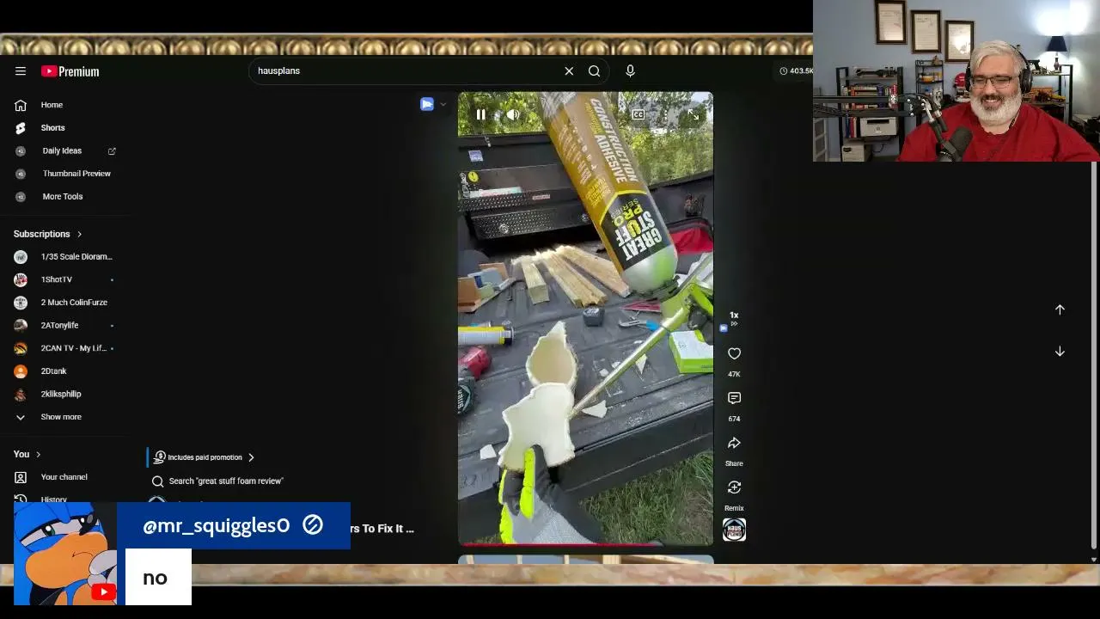Image resolution: width=1100 pixels, height=619 pixels.
Task: Click the Remix icon
Action: (734, 487)
